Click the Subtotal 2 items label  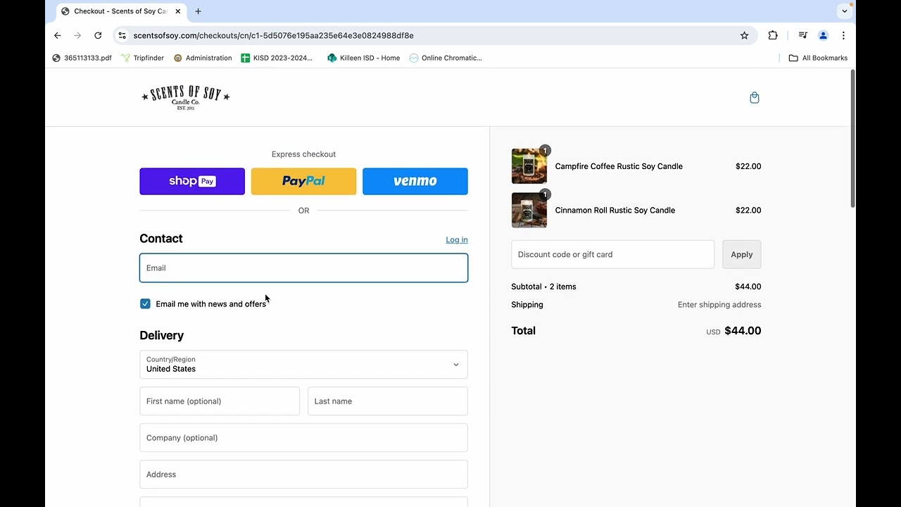tap(543, 287)
